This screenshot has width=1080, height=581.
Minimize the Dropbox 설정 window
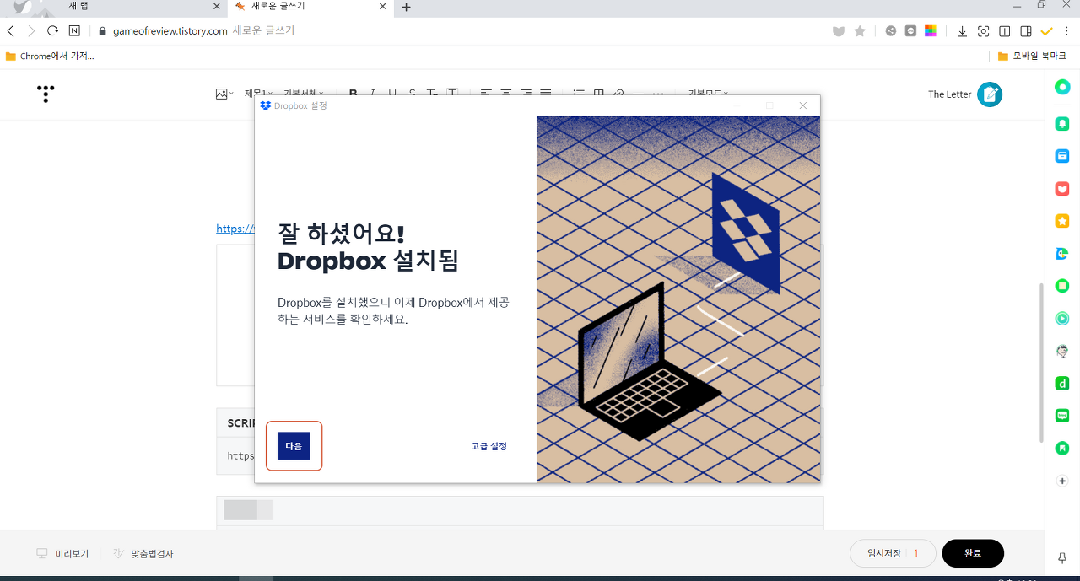pyautogui.click(x=737, y=105)
